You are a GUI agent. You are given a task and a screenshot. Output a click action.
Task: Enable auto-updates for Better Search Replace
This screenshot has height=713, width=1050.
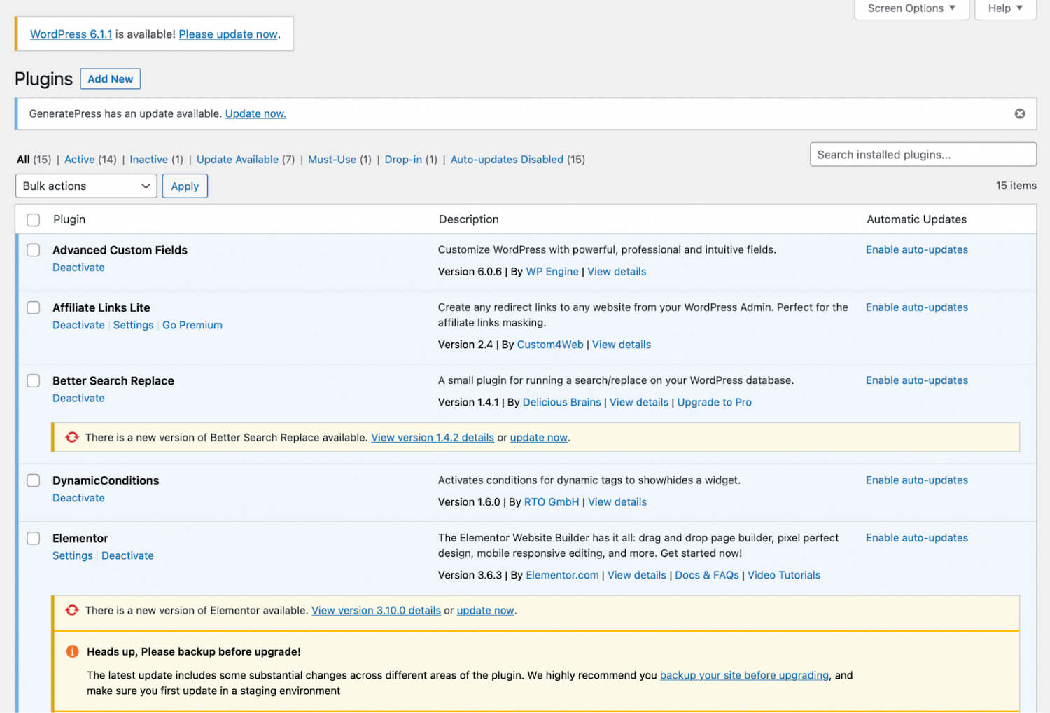tap(917, 380)
